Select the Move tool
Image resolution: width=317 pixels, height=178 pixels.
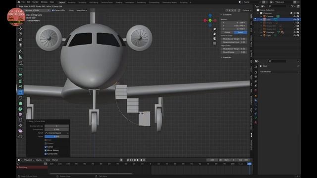coord(20,28)
